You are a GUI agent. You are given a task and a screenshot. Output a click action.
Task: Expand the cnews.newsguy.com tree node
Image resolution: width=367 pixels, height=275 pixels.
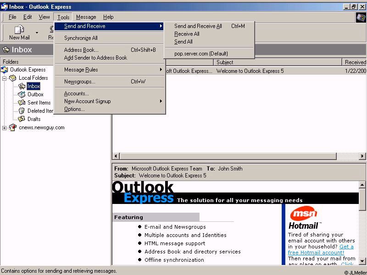point(5,128)
